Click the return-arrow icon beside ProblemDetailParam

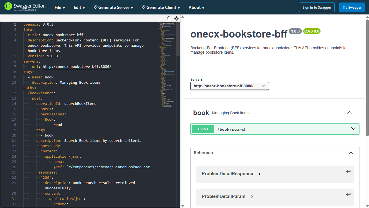point(348,194)
